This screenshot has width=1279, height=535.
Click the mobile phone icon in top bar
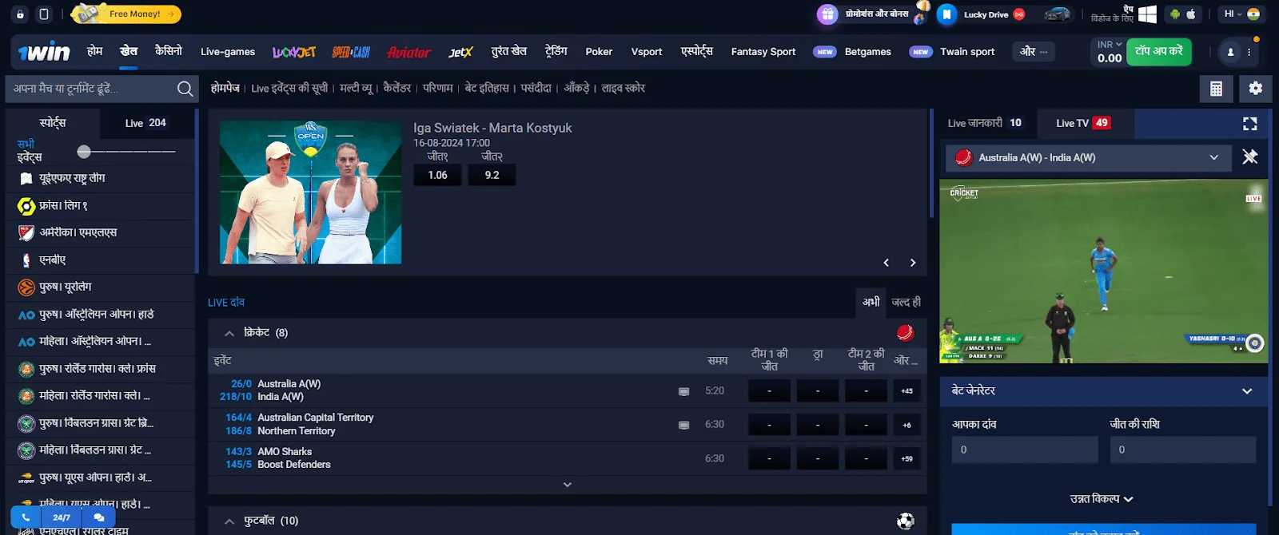coord(44,14)
